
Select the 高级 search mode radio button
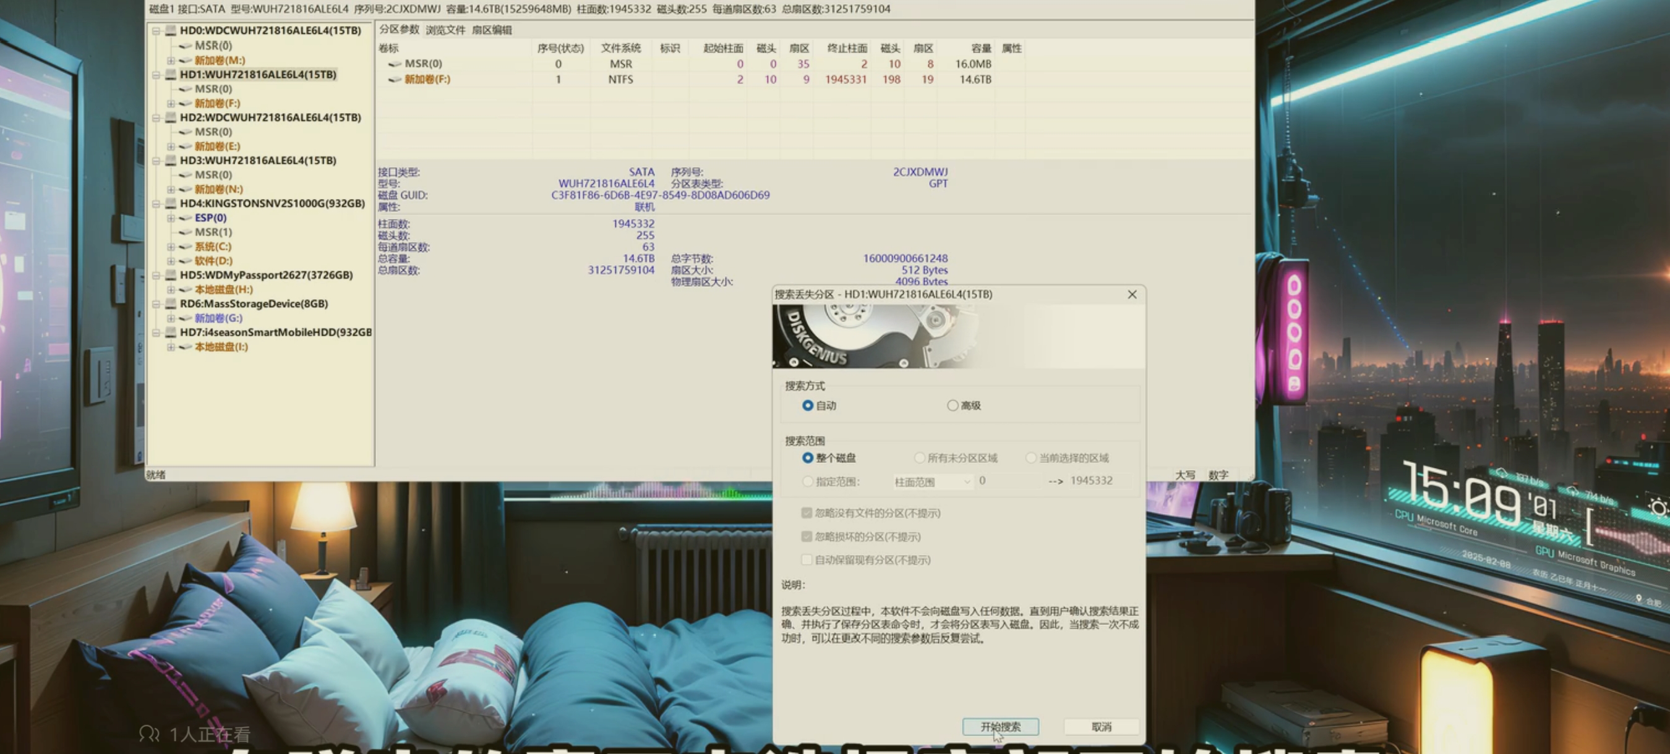click(953, 405)
